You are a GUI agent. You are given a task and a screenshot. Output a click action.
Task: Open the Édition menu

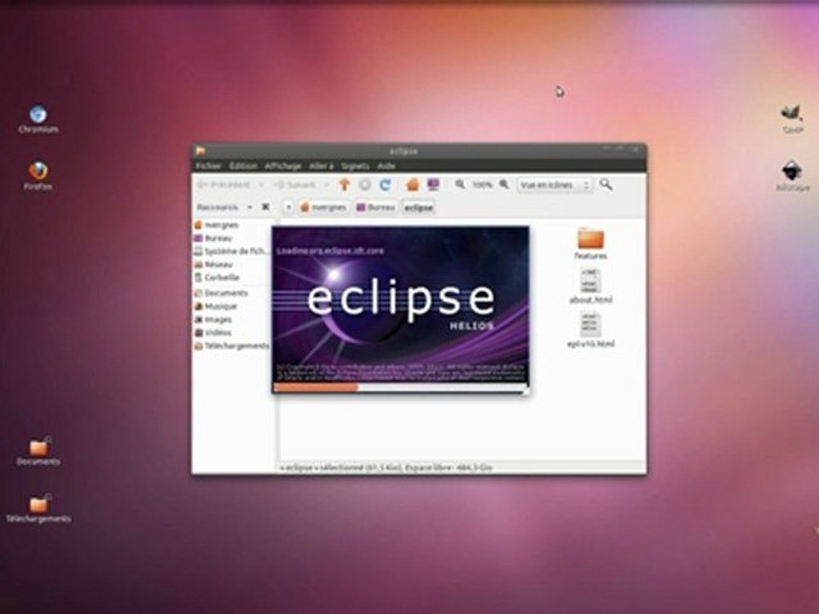click(243, 165)
